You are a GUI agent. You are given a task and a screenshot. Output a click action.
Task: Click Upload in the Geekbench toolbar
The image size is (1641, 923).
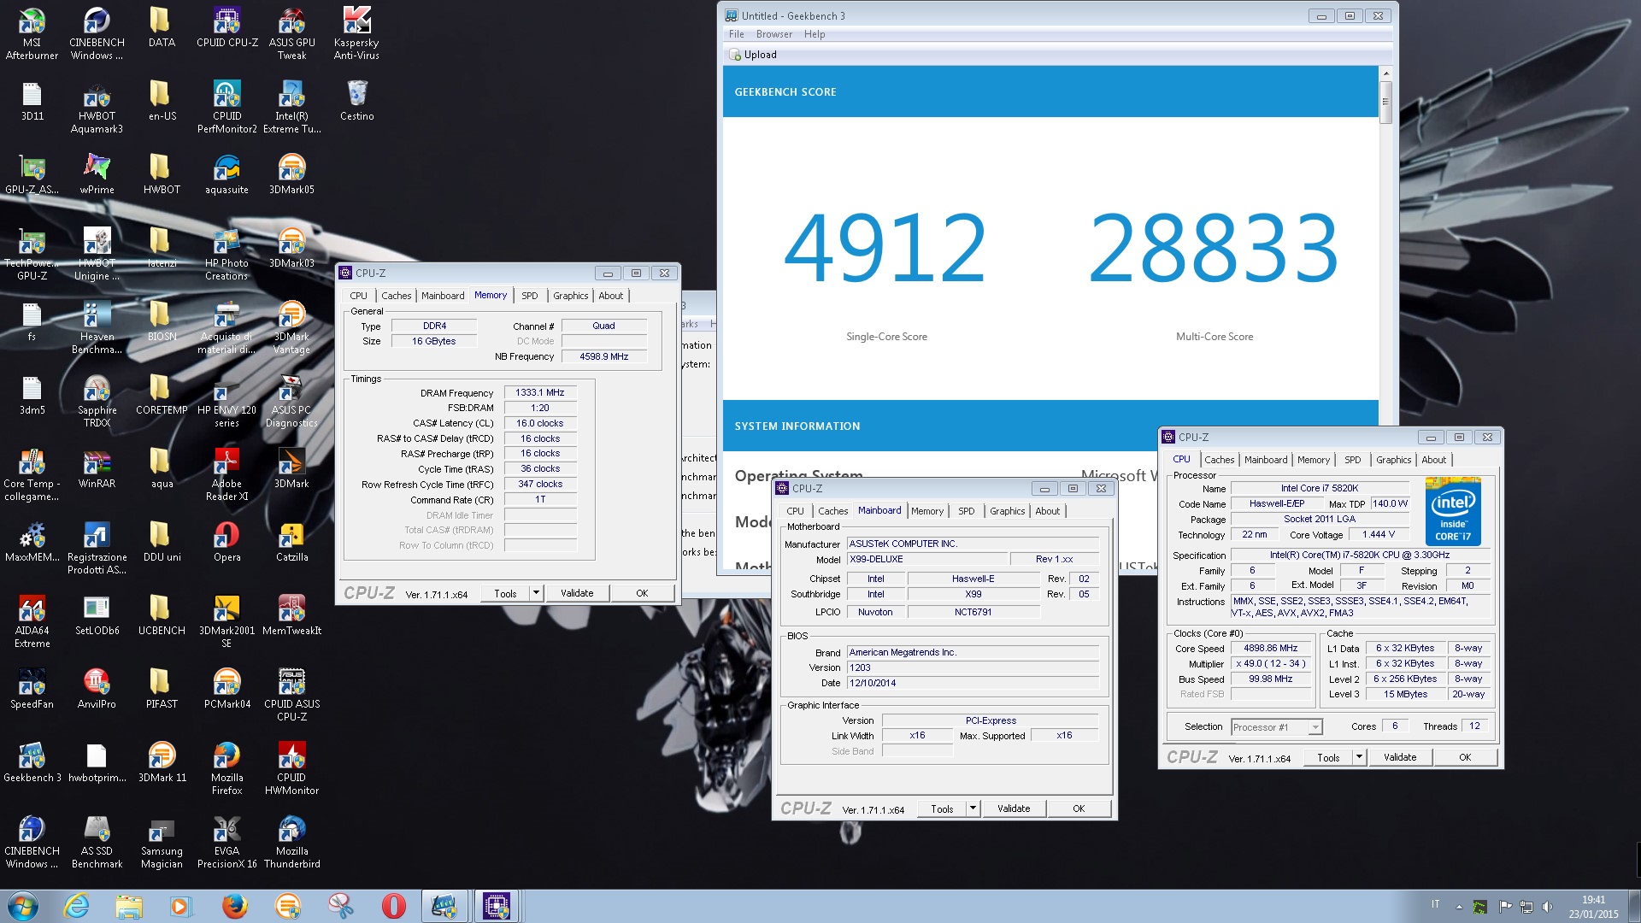pyautogui.click(x=753, y=55)
